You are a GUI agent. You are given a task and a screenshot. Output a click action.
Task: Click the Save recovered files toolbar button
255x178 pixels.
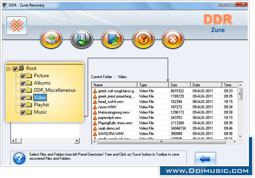(x=51, y=39)
